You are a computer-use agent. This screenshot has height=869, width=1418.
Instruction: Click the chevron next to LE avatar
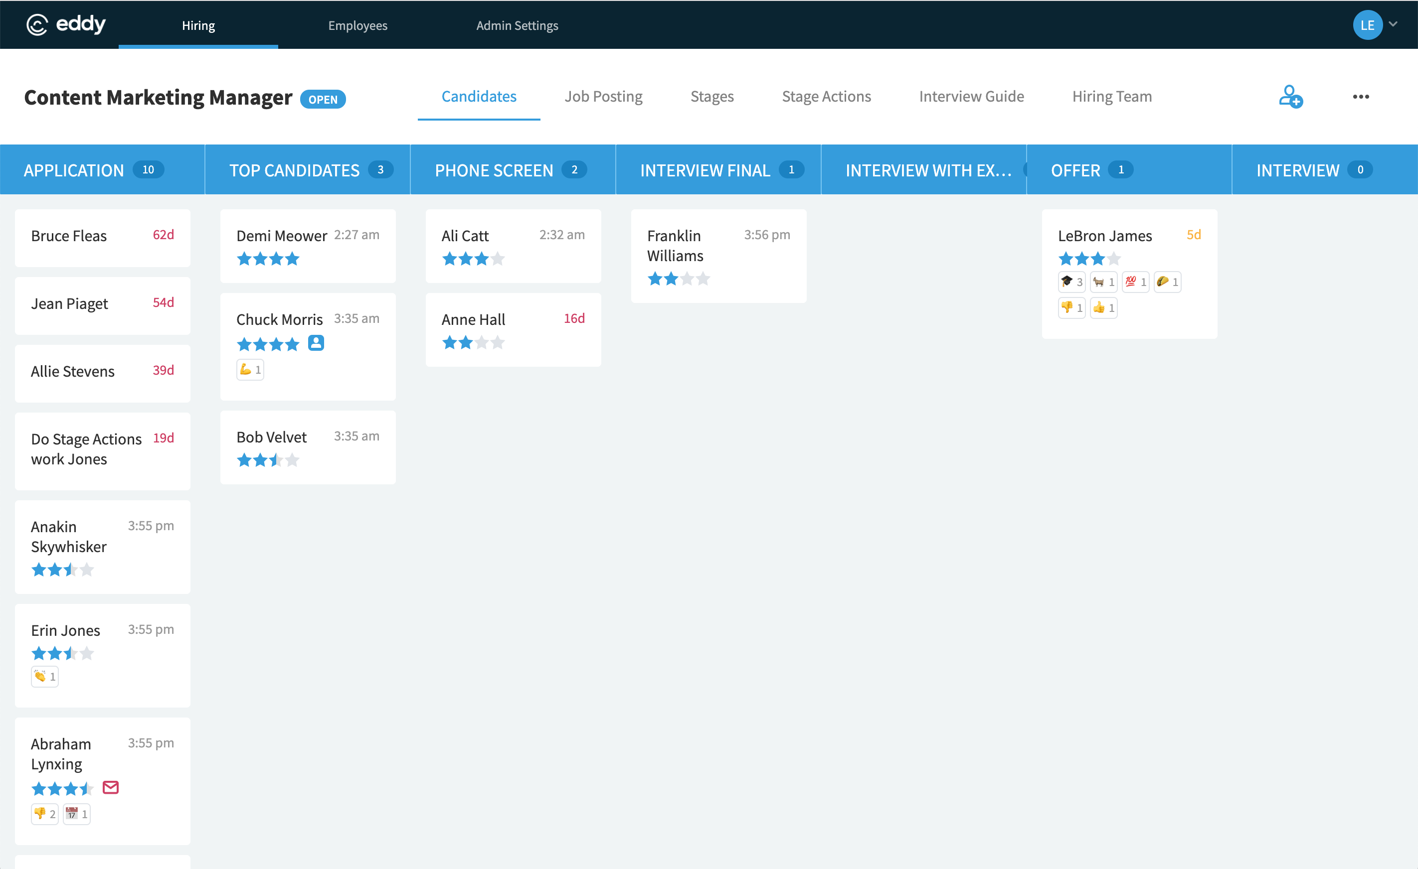point(1393,24)
